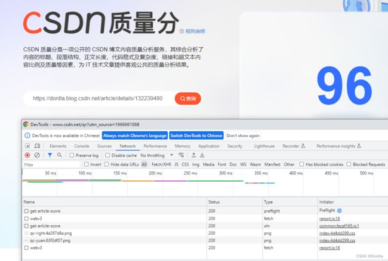The width and height of the screenshot is (388, 261).
Task: Check Hide data URLs checkbox
Action: 106,164
